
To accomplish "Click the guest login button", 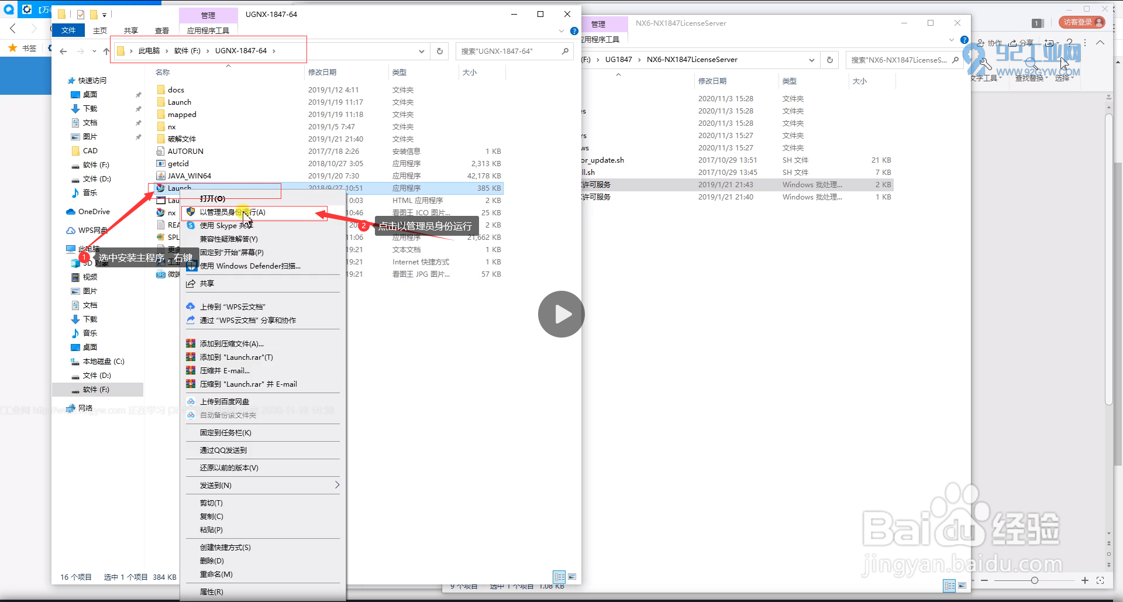I will [x=1082, y=22].
